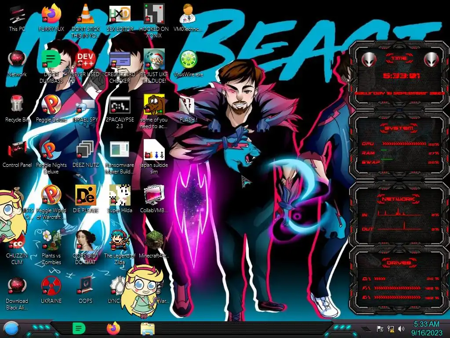Open the FURRY FUX Firefox shortcut
This screenshot has height=338, width=450.
[51, 14]
